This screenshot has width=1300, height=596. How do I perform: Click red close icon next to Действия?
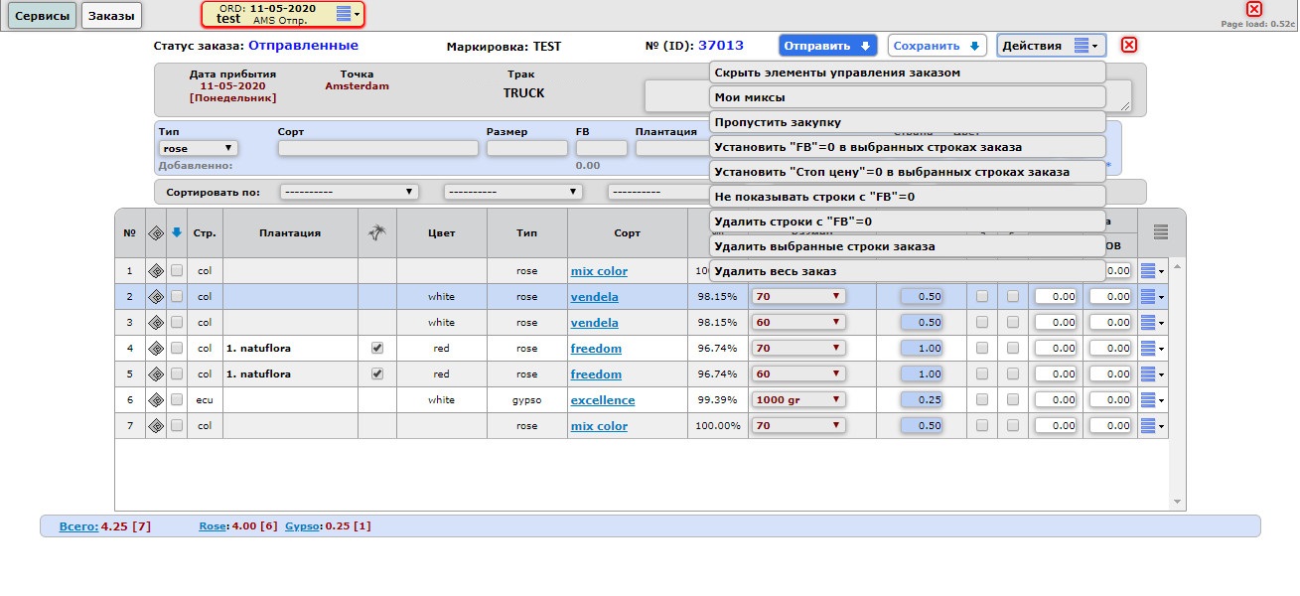click(x=1129, y=45)
